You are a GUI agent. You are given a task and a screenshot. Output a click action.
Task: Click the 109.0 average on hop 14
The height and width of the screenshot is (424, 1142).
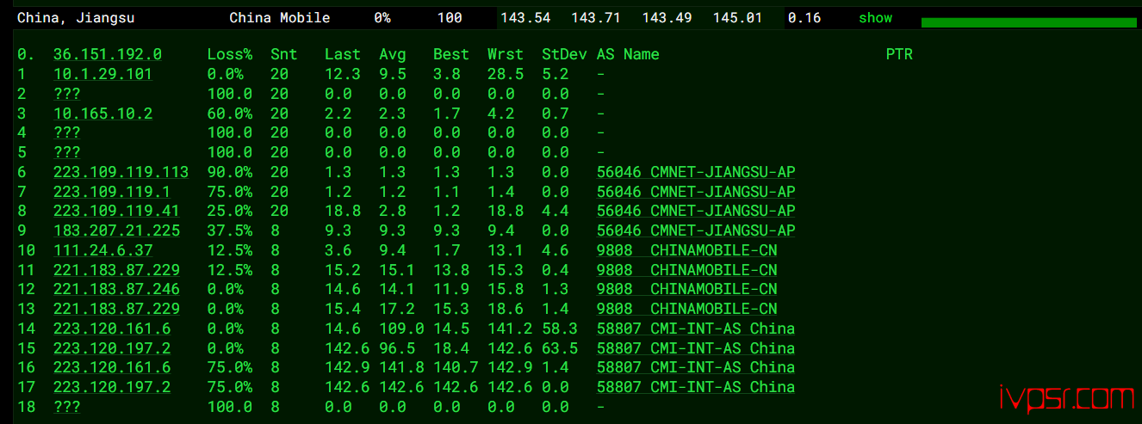coord(401,329)
